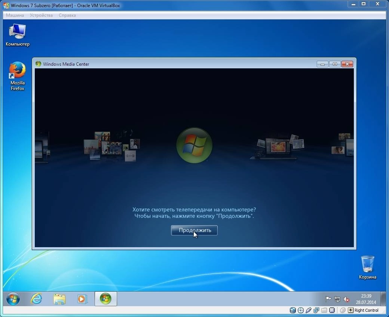The height and width of the screenshot is (317, 389).
Task: Click the laptop pictures collage thumbnail
Action: (278, 147)
